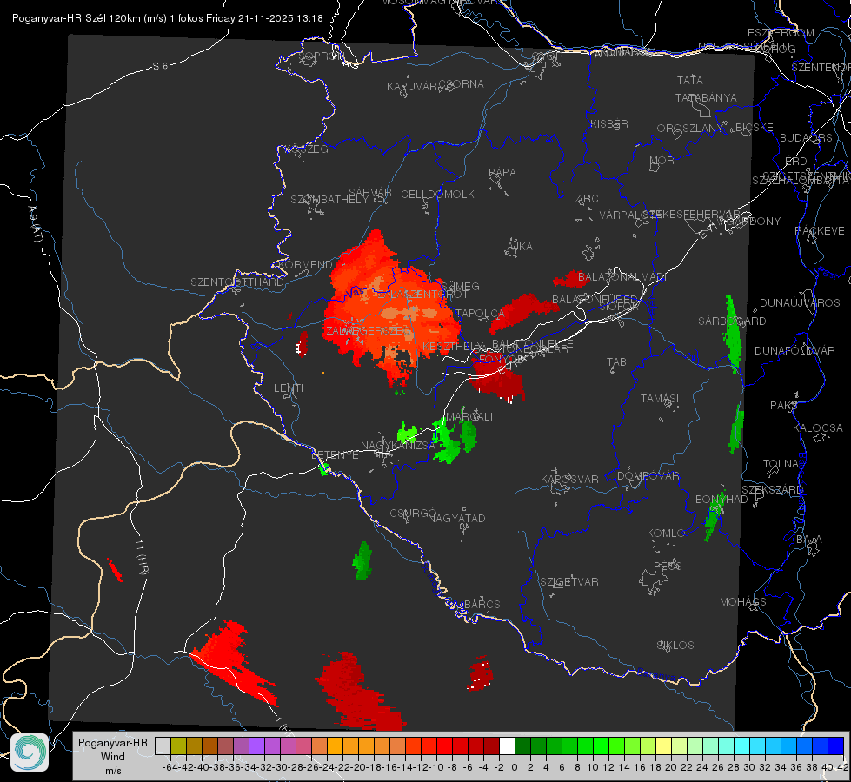This screenshot has width=851, height=782.
Task: Click the SZIGETVAR city label
Action: (x=569, y=582)
